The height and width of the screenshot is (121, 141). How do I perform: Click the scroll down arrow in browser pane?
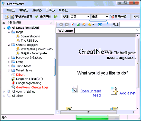click(137, 108)
